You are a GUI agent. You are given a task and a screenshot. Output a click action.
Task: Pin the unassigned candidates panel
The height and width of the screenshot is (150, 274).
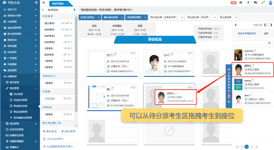(x=235, y=25)
